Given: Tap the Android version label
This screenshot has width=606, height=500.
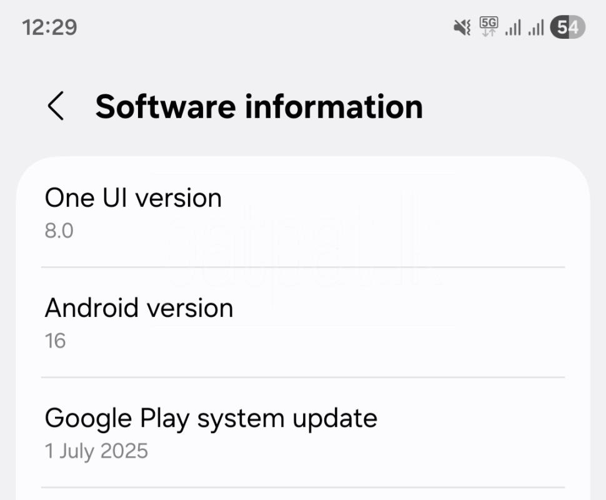Looking at the screenshot, I should [x=139, y=308].
